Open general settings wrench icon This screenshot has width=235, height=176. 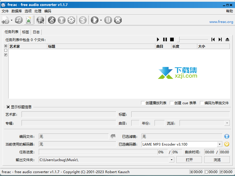click(x=52, y=20)
